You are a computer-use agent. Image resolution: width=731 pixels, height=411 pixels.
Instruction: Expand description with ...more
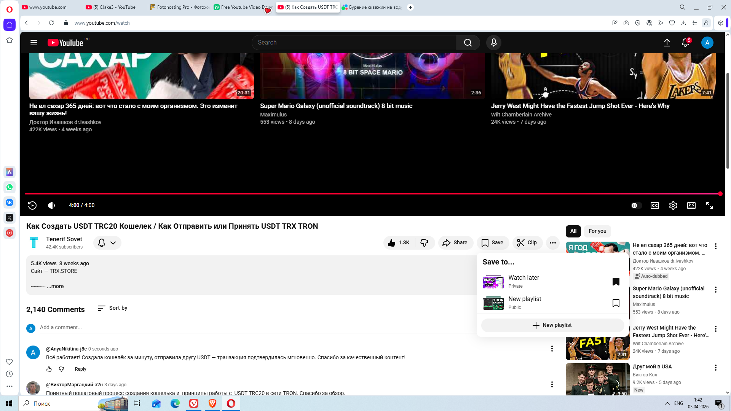[55, 286]
